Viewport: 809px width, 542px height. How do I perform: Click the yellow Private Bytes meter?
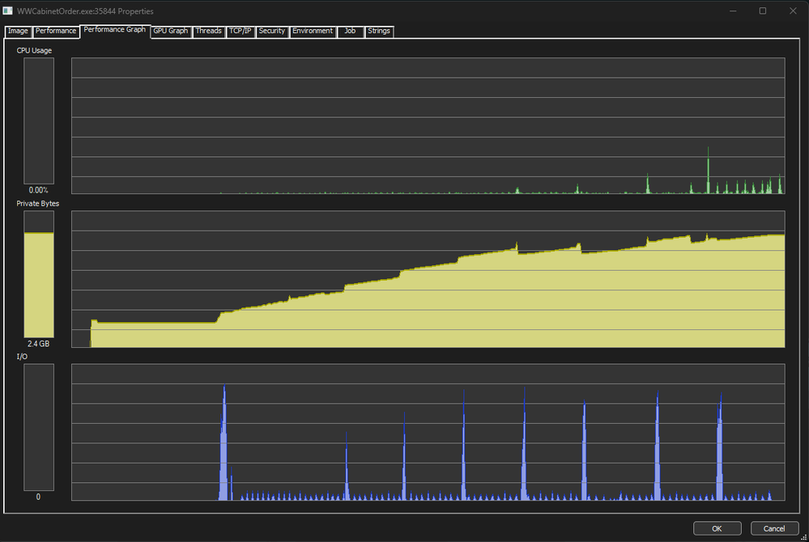(x=39, y=283)
